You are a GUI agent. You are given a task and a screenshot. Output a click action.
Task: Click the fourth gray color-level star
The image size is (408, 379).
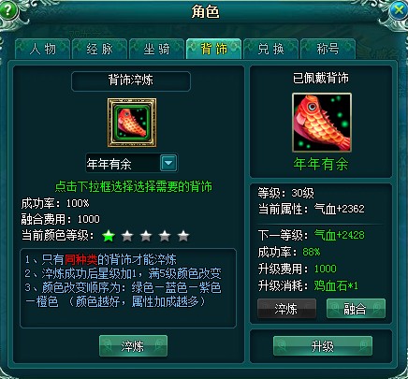pyautogui.click(x=165, y=236)
